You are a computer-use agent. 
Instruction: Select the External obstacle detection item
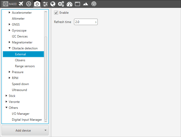point(23,54)
